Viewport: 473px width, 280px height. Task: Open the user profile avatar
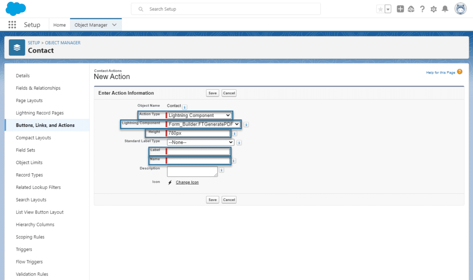pos(460,9)
